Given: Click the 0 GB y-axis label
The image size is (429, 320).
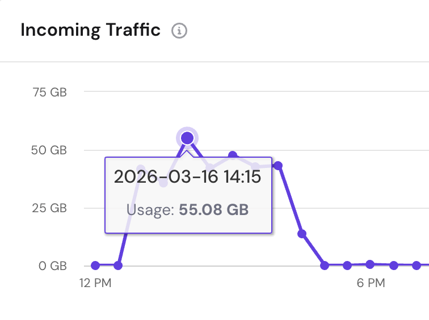Looking at the screenshot, I should click(53, 266).
